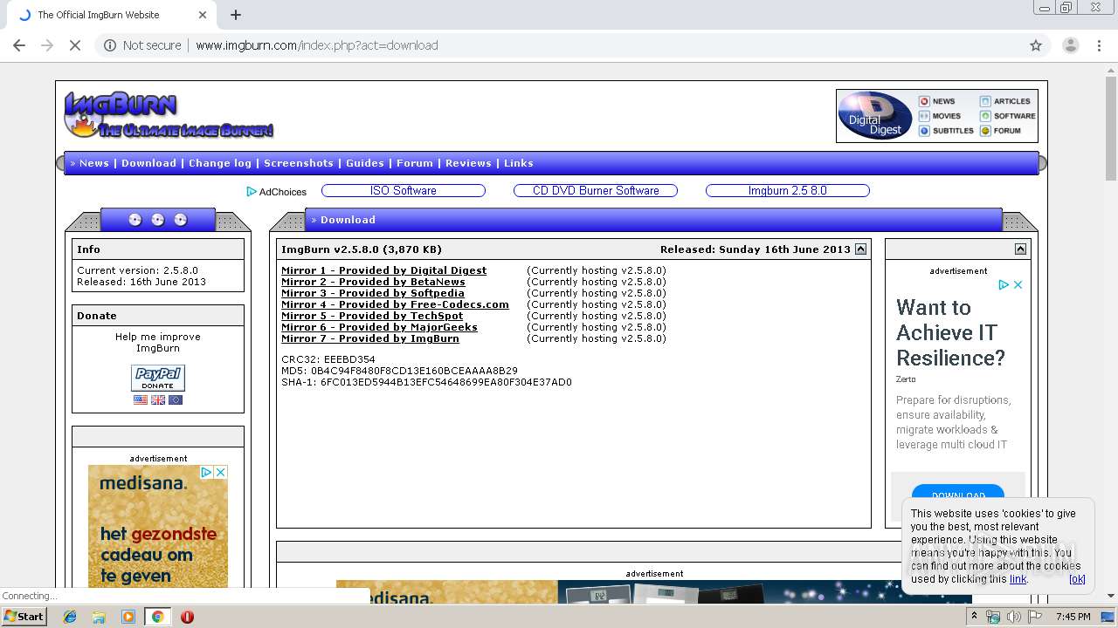
Task: Select the UK flag donation icon
Action: (x=158, y=399)
